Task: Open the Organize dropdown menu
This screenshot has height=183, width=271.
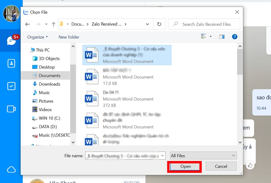Action: 38,37
